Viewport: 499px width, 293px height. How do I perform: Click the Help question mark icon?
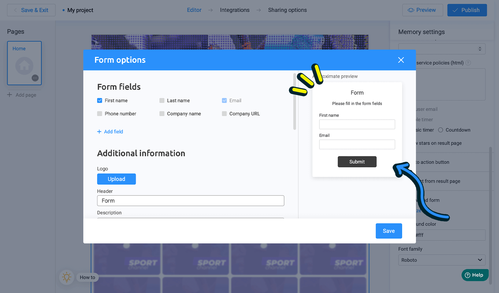(467, 275)
